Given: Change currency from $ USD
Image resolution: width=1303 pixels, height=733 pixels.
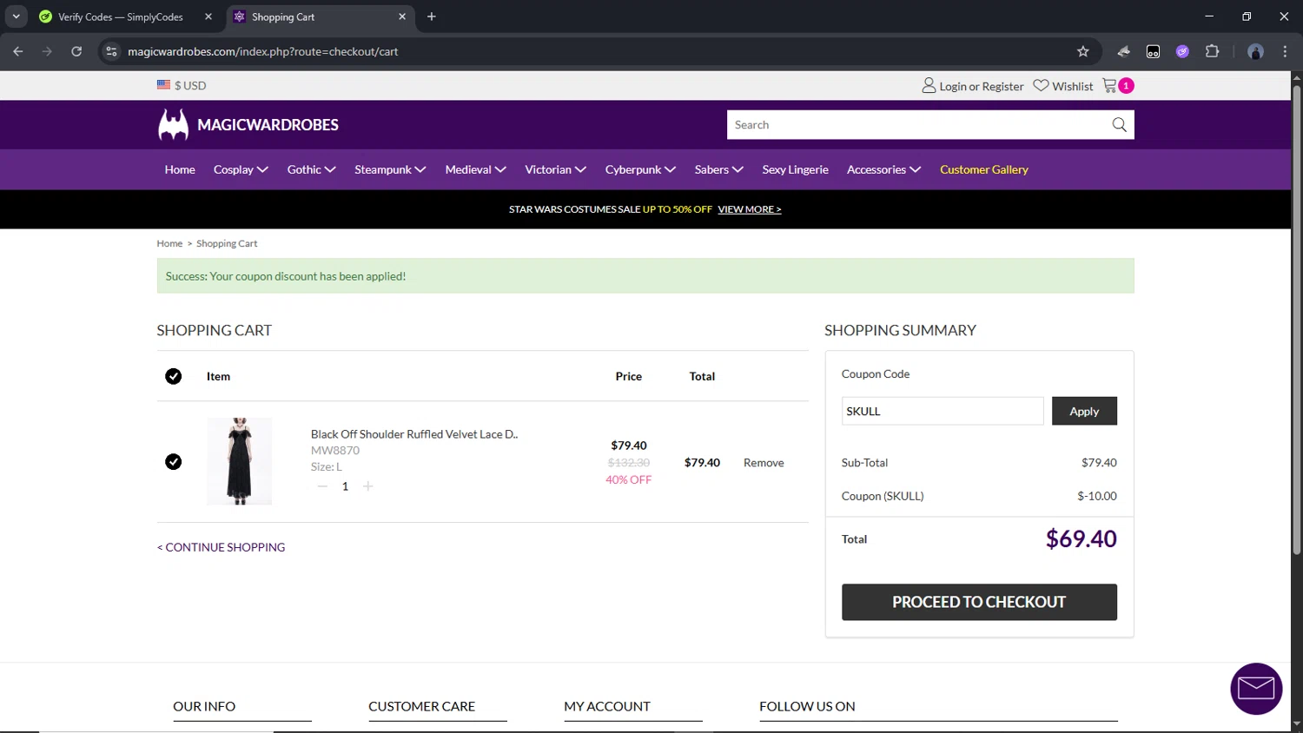Looking at the screenshot, I should coord(182,85).
